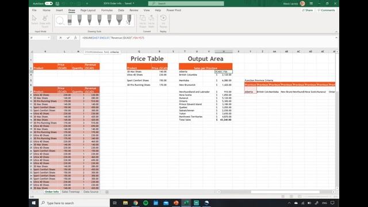The width and height of the screenshot is (368, 207).
Task: Pick the Lasso Select tool
Action: [x=60, y=21]
